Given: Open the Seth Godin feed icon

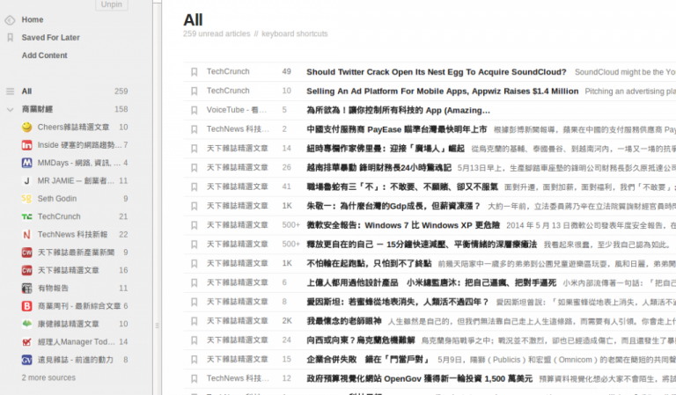Looking at the screenshot, I should pos(26,199).
